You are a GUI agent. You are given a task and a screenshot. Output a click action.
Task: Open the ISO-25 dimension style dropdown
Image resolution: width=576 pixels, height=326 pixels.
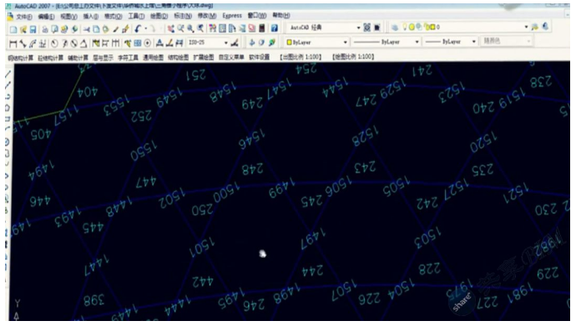(x=226, y=43)
